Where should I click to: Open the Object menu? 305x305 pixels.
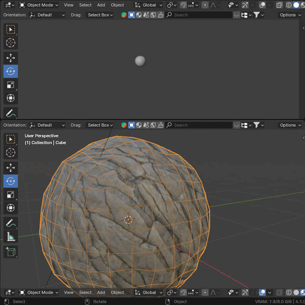[117, 5]
